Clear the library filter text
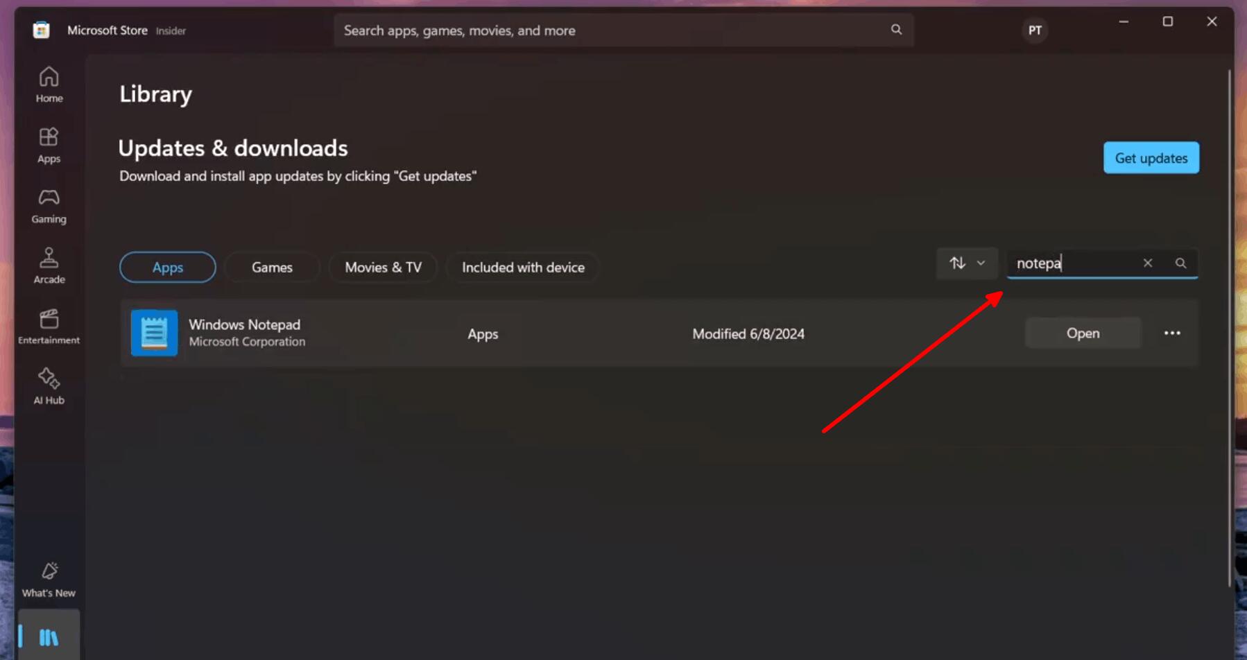This screenshot has height=660, width=1247. [x=1148, y=263]
